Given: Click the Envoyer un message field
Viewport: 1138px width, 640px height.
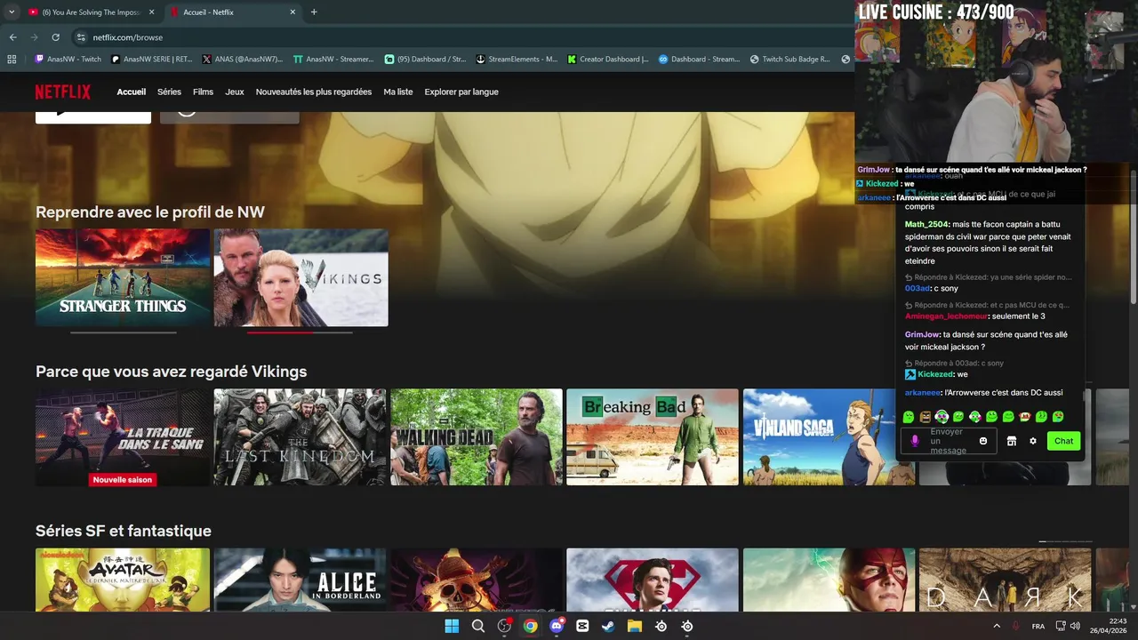Looking at the screenshot, I should [x=950, y=441].
